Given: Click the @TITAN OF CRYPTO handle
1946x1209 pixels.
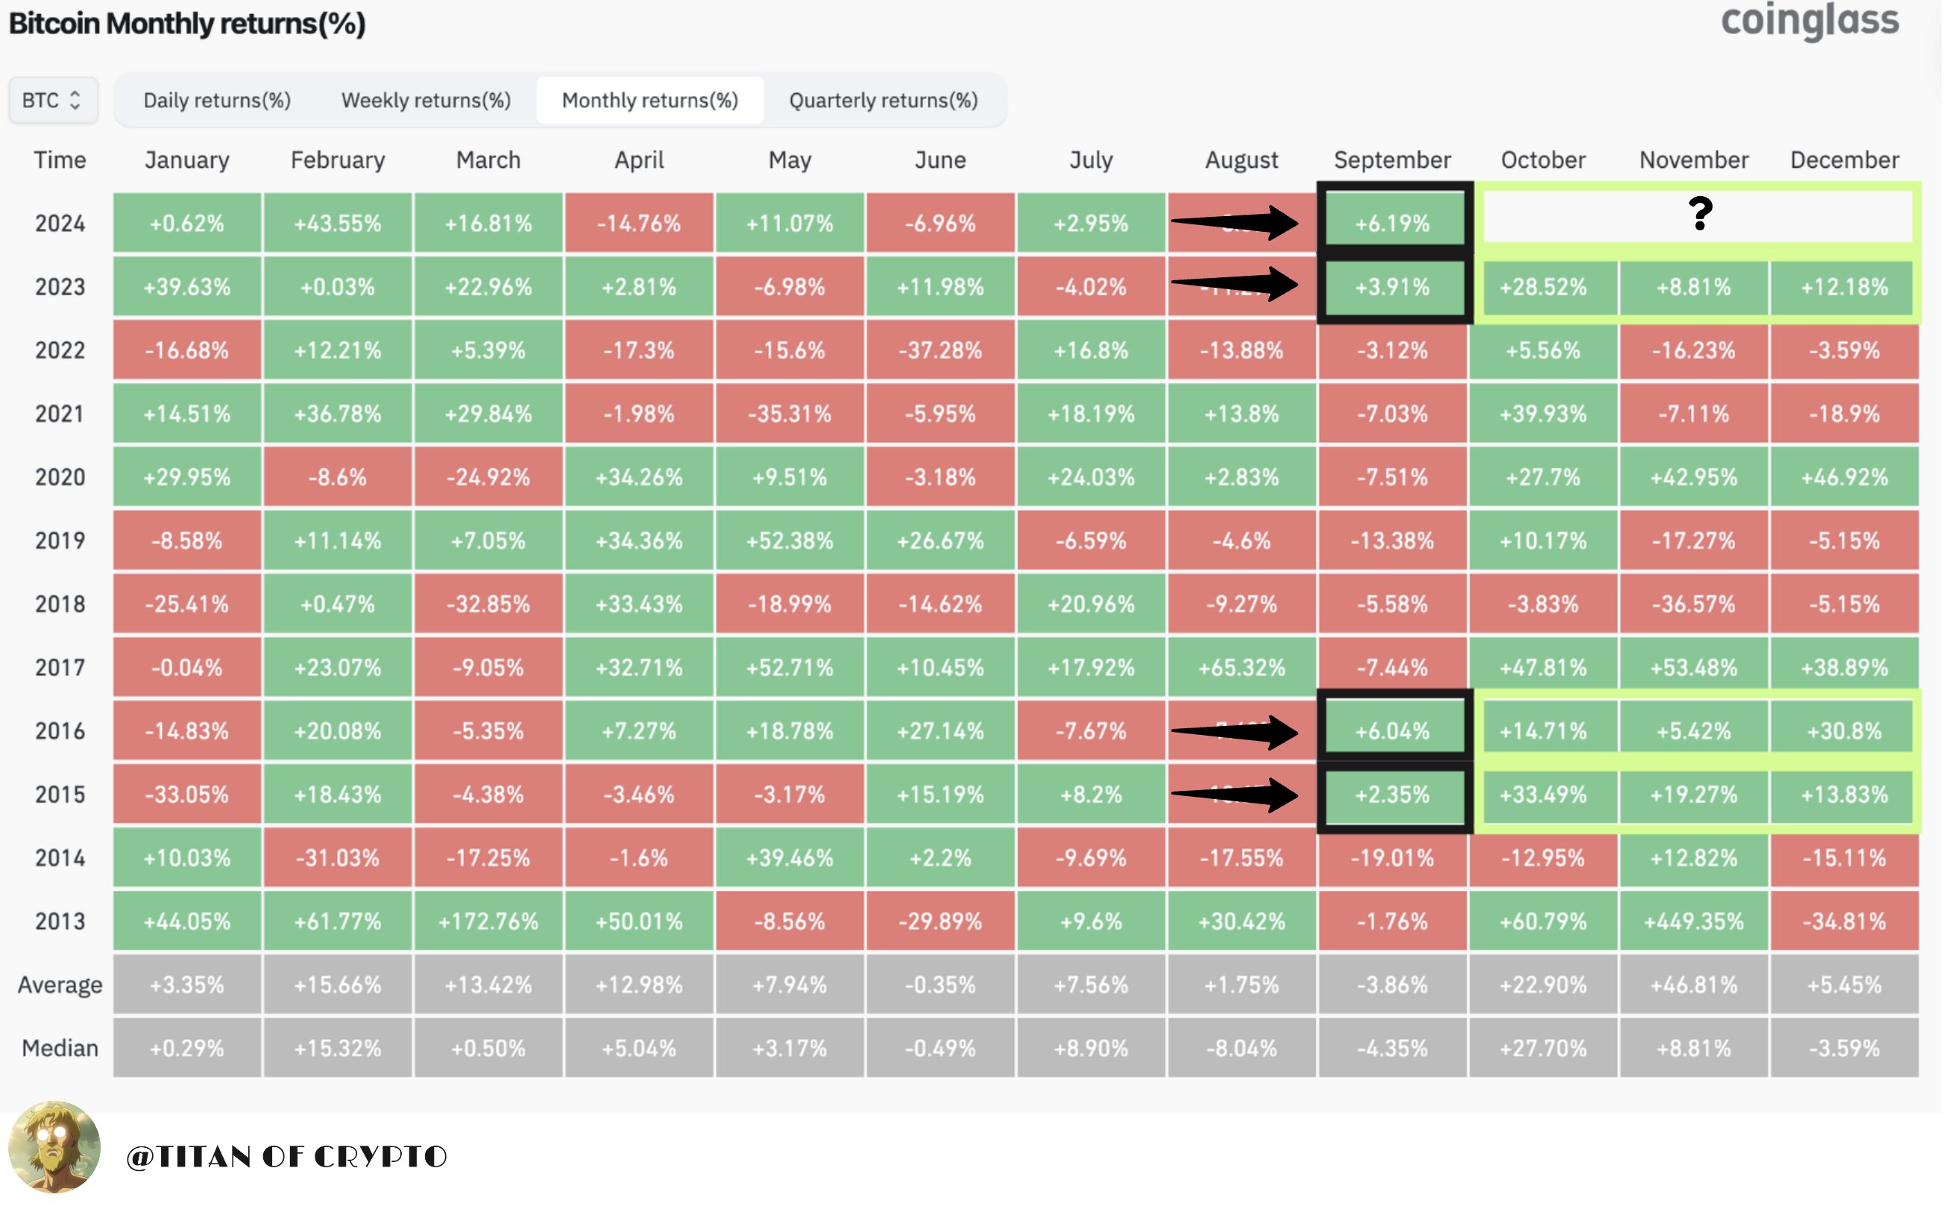Looking at the screenshot, I should click(x=287, y=1157).
